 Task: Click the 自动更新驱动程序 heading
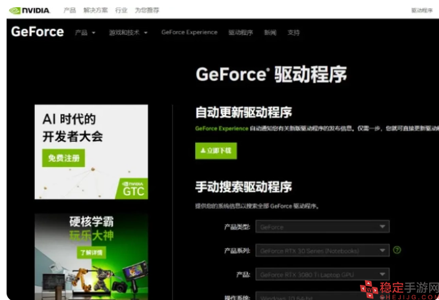click(x=244, y=112)
